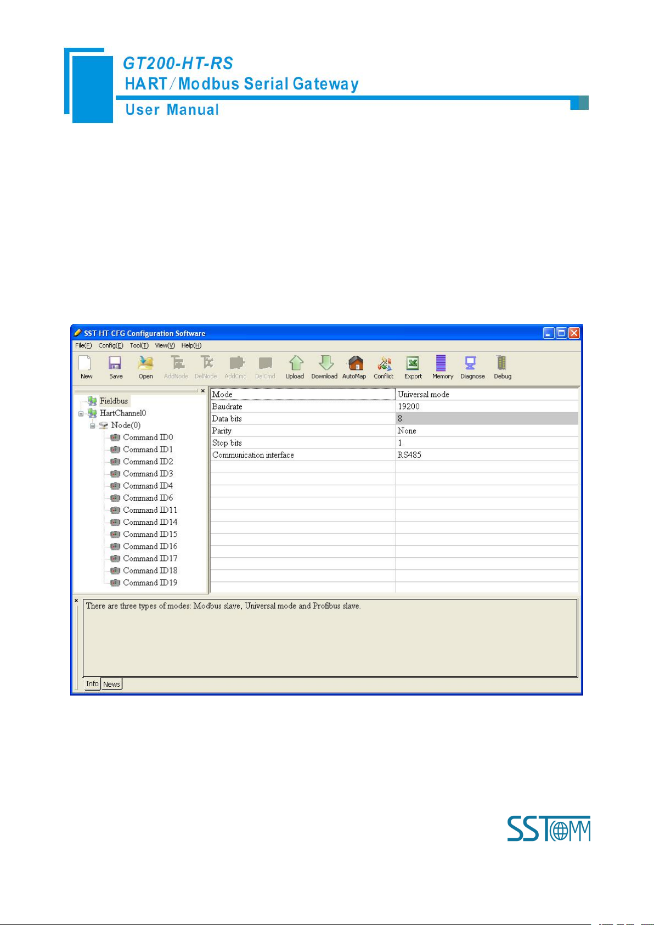
Task: Collapse the HartChannel0 tree branch
Action: coord(81,414)
